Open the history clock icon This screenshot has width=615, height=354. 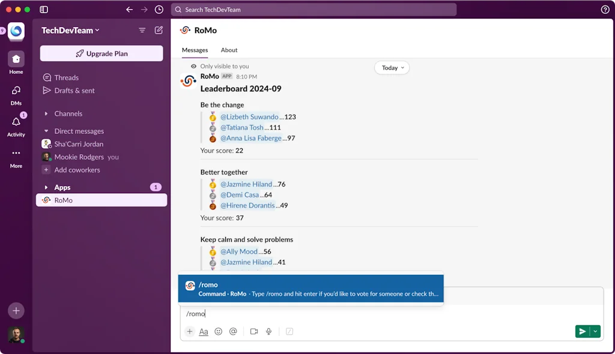(x=159, y=10)
